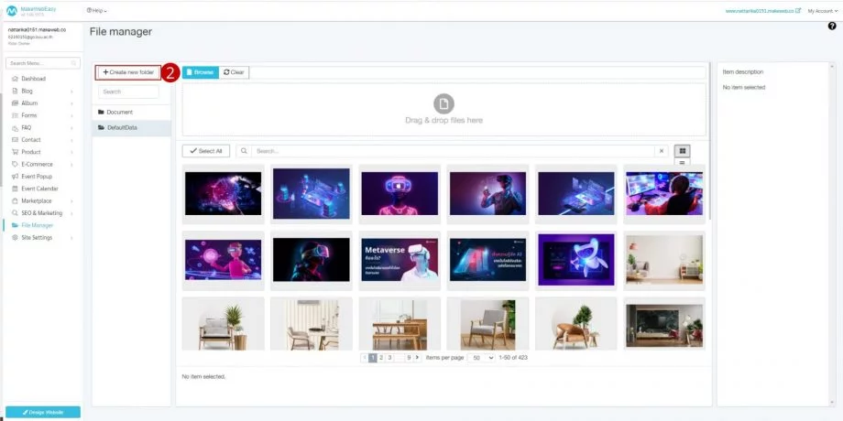
Task: Click the Select All button
Action: tap(206, 151)
